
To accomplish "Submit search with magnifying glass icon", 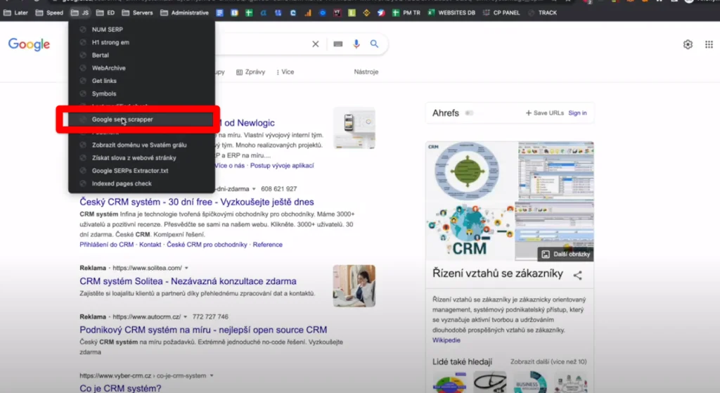I will coord(374,44).
